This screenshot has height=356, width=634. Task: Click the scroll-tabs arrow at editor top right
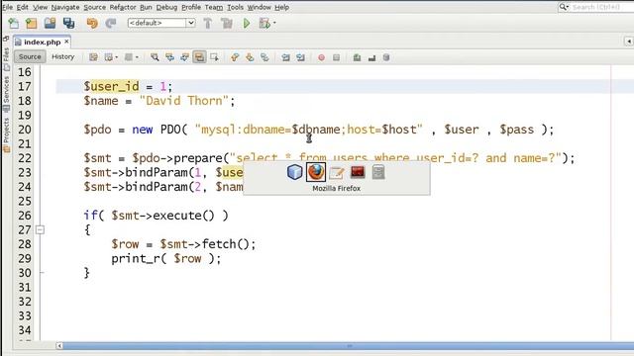(629, 42)
